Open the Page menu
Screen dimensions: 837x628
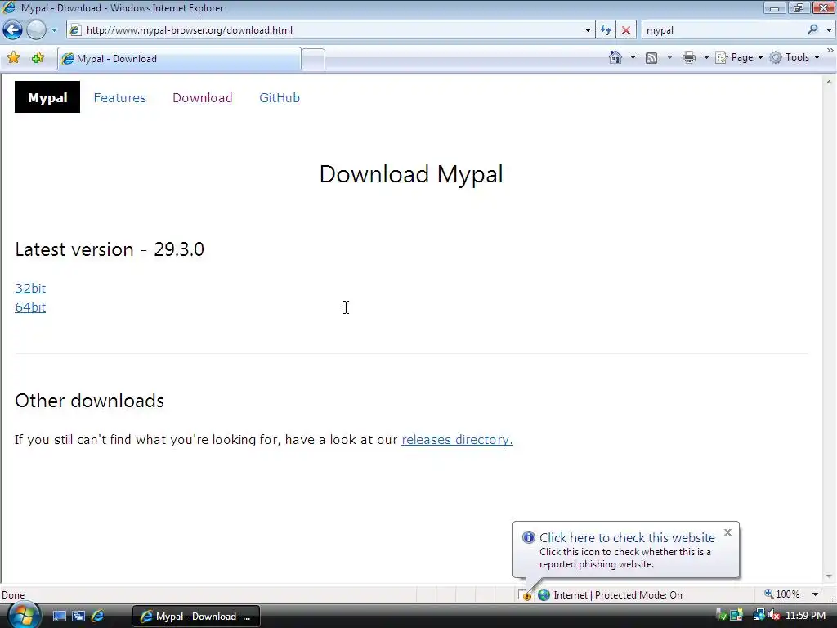coord(740,57)
